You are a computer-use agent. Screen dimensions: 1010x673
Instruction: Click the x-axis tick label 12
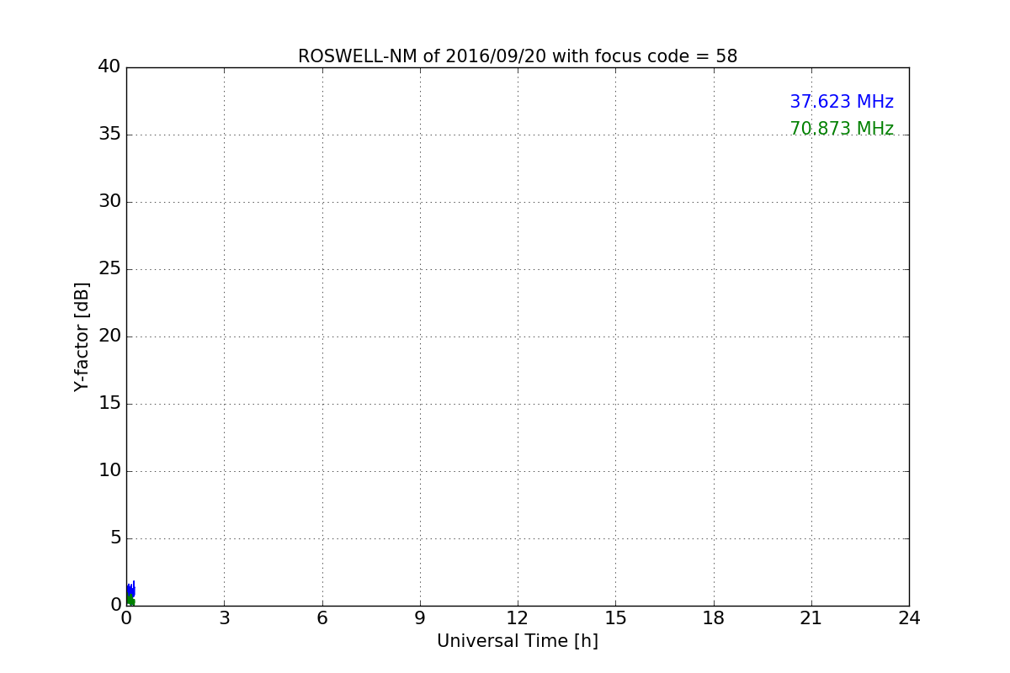(518, 618)
